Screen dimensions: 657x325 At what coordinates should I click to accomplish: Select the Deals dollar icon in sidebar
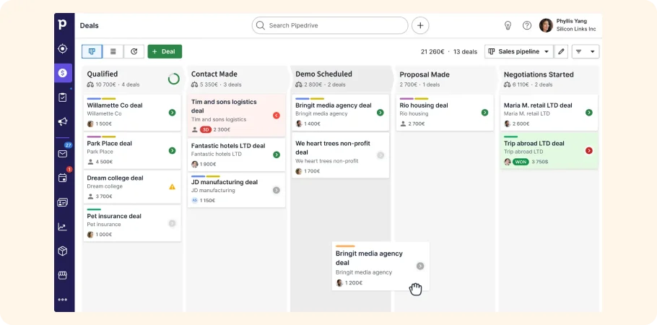point(62,73)
